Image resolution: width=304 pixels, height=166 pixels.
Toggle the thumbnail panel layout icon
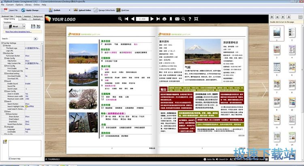click(300, 17)
